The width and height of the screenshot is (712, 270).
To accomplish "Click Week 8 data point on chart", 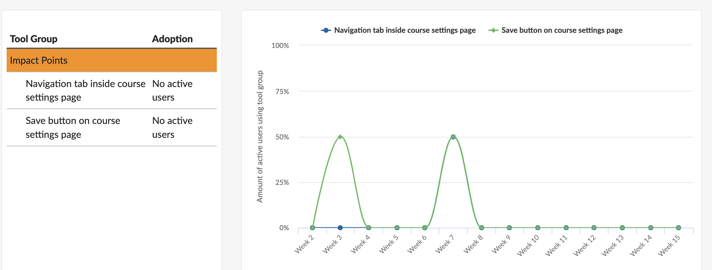I will 482,228.
